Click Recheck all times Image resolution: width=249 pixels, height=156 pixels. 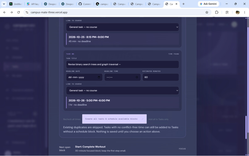pos(72,119)
